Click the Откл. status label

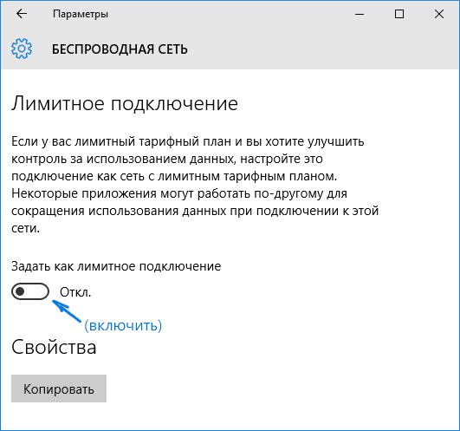tap(75, 292)
